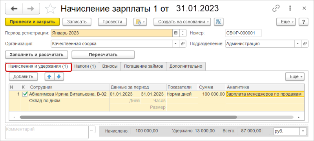Image resolution: width=314 pixels, height=141 pixels.
Task: Move row up with blue arrow
Action: click(x=49, y=76)
